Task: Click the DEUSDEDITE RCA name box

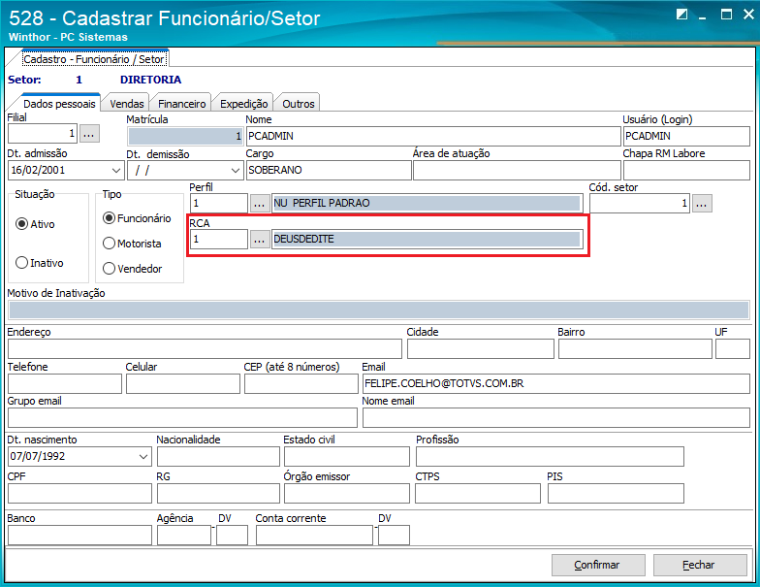Action: (x=427, y=239)
